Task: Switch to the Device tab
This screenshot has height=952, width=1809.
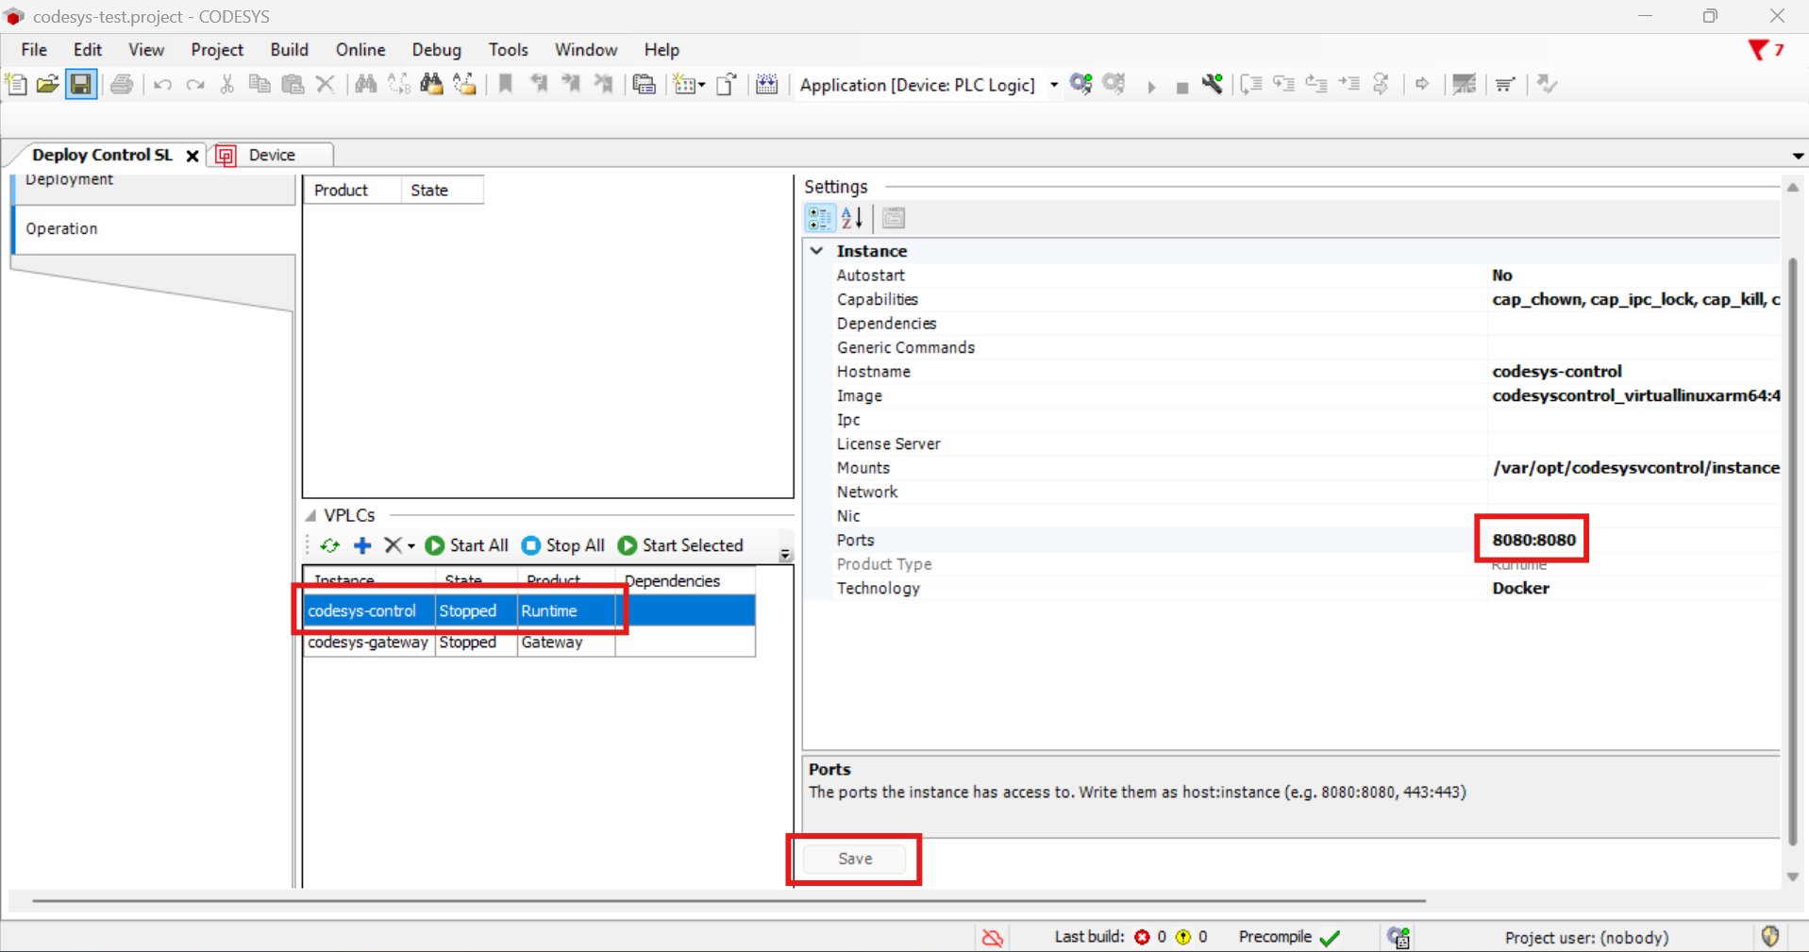Action: 272,155
